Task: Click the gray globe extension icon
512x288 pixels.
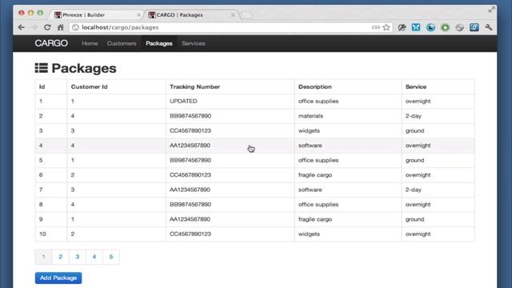Action: point(460,27)
